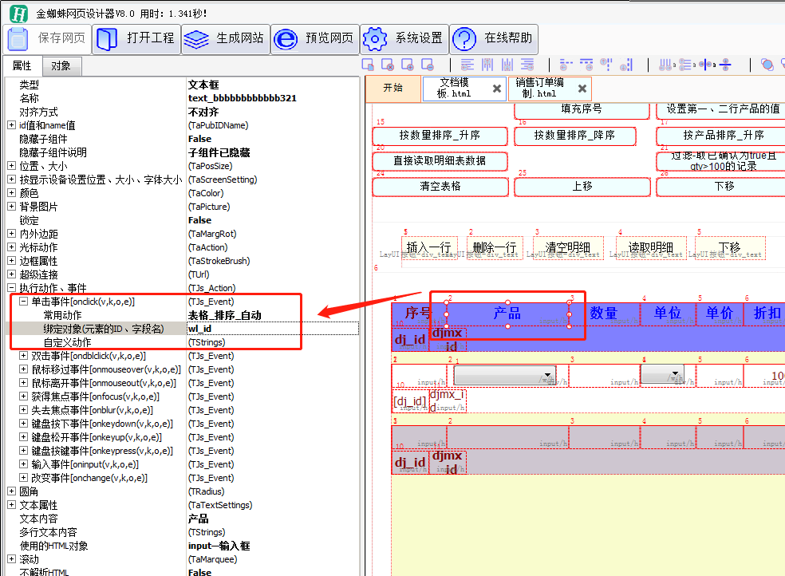
Task: Expand the 圆角 radius property
Action: pos(11,491)
